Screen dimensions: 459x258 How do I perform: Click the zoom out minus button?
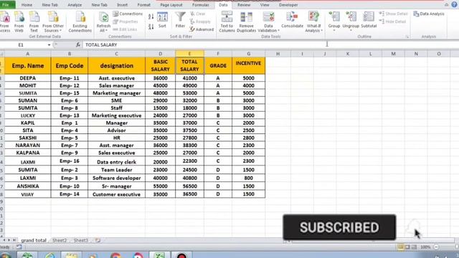pos(436,247)
